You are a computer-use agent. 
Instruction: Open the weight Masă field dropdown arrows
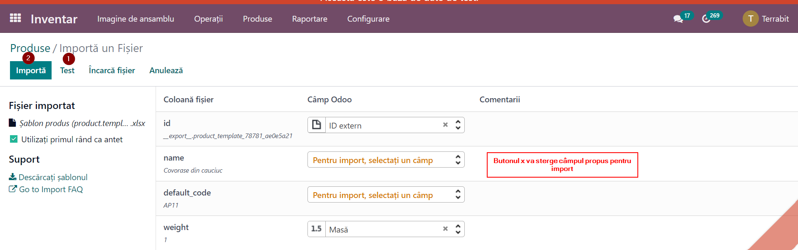point(458,229)
